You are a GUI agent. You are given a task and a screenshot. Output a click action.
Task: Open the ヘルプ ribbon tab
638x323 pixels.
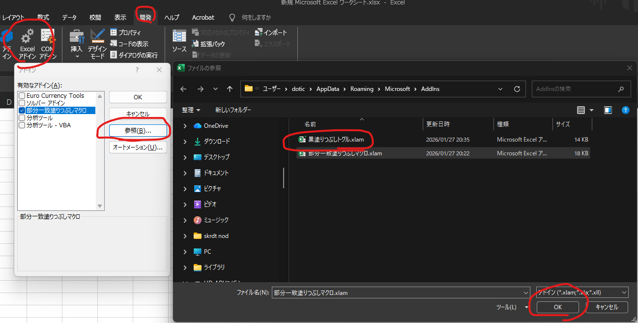[x=172, y=17]
